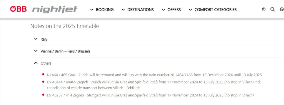Viewport: 284px width, 105px height.
Task: Click the Italy accordion label
Action: 44,39
